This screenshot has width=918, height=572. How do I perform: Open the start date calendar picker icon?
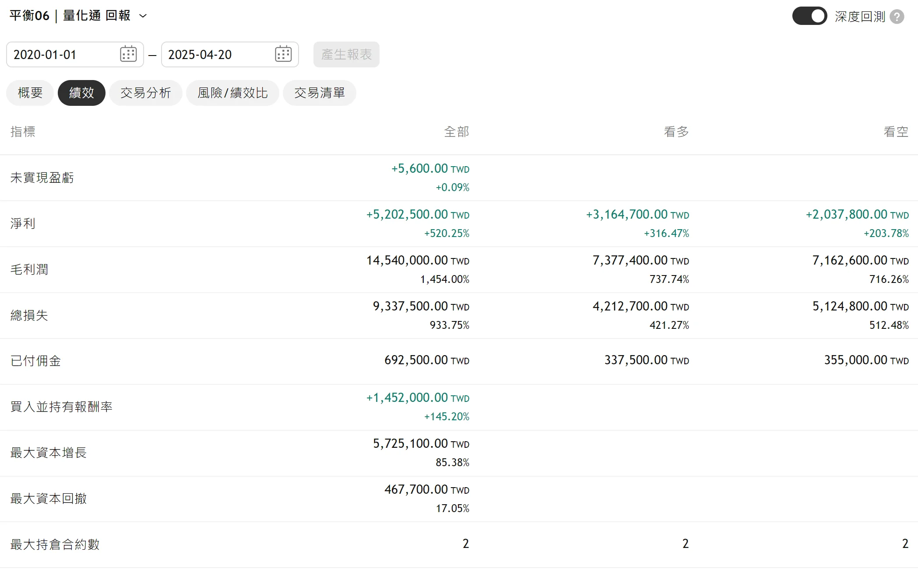click(128, 54)
